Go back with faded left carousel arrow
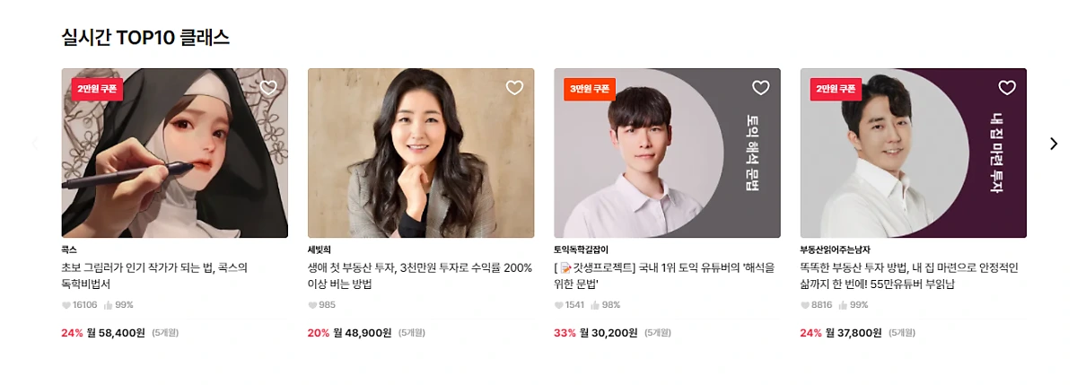The image size is (1077, 385). [x=36, y=144]
